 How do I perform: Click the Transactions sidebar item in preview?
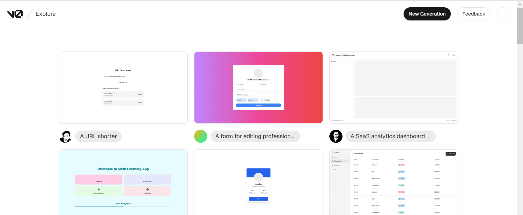click(340, 161)
